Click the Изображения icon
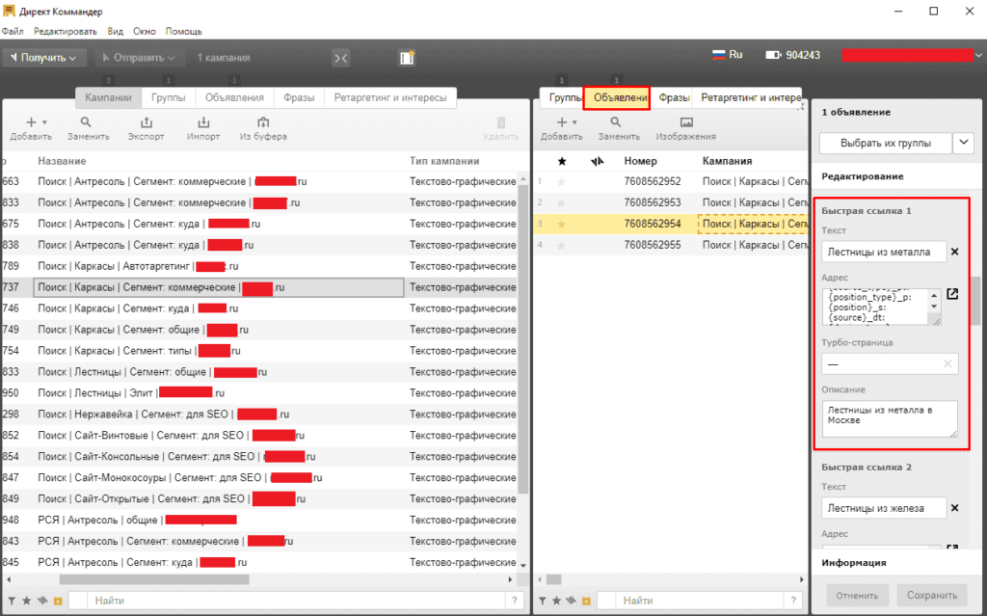Screen dimensions: 987x616 click(x=686, y=122)
